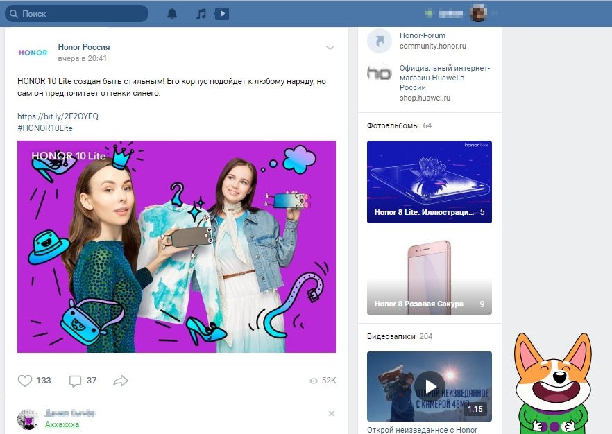Open the notifications bell icon
Screen dimensions: 612x434
[172, 14]
